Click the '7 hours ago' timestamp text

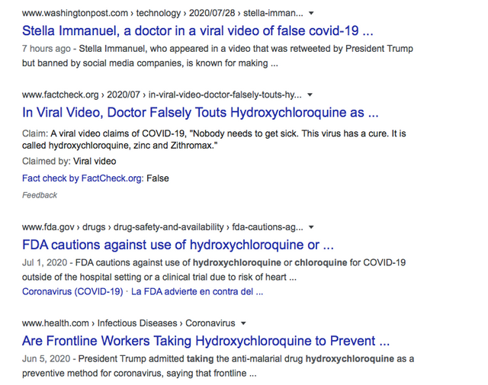[47, 49]
